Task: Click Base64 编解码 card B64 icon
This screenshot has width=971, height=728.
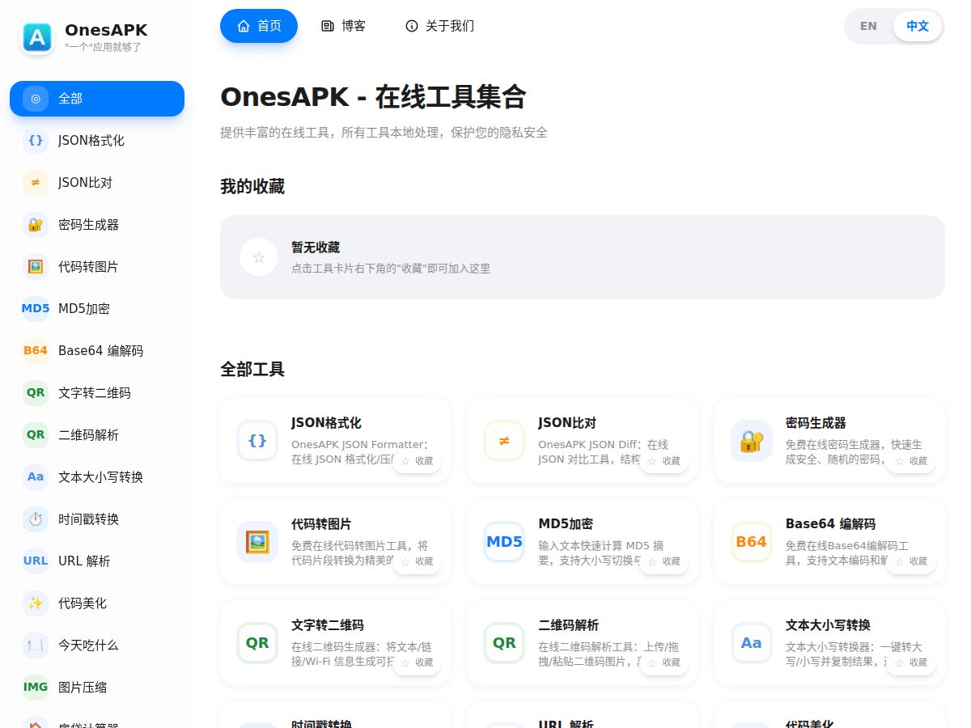Action: pyautogui.click(x=752, y=542)
